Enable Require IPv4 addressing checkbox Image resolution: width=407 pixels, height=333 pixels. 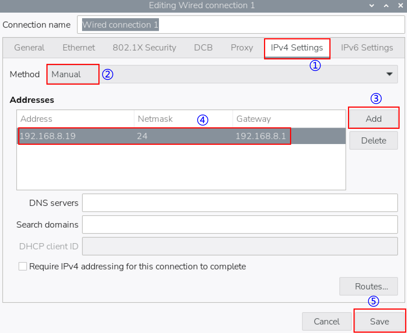pyautogui.click(x=23, y=267)
